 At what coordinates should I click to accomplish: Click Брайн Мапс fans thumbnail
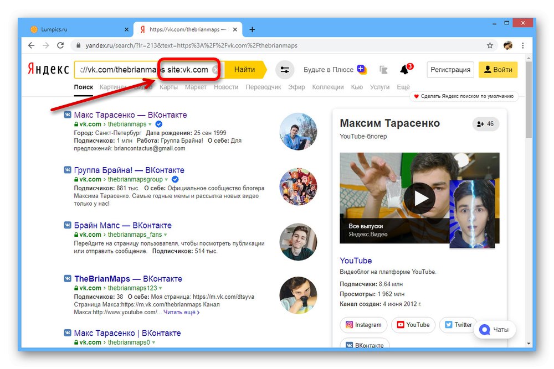point(298,242)
